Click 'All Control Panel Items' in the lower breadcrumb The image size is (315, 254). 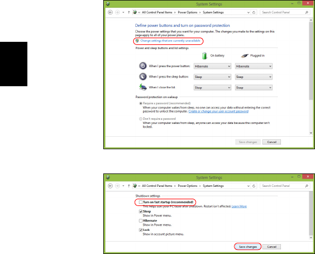click(157, 186)
